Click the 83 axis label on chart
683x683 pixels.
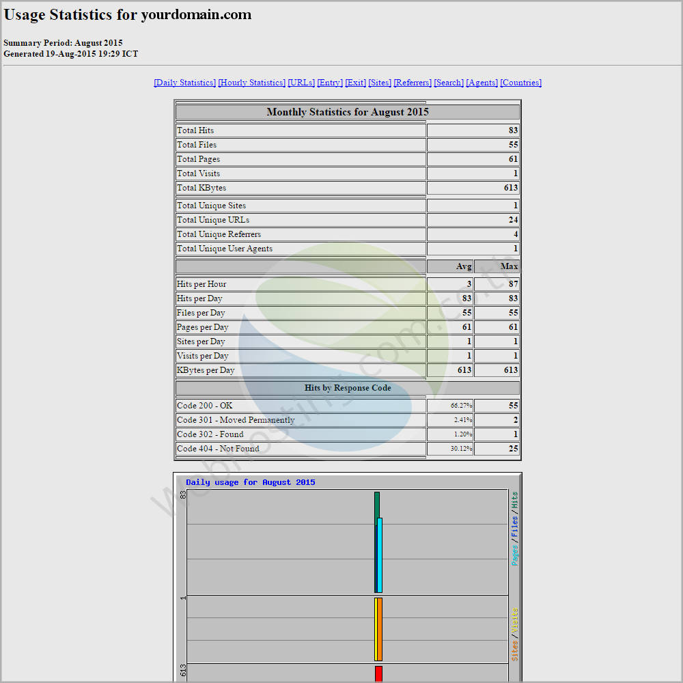coord(183,494)
